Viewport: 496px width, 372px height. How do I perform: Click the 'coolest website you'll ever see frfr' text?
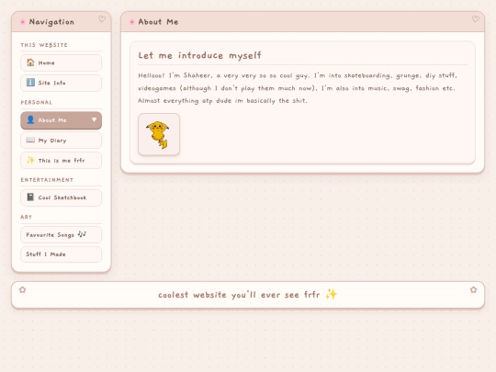(239, 295)
